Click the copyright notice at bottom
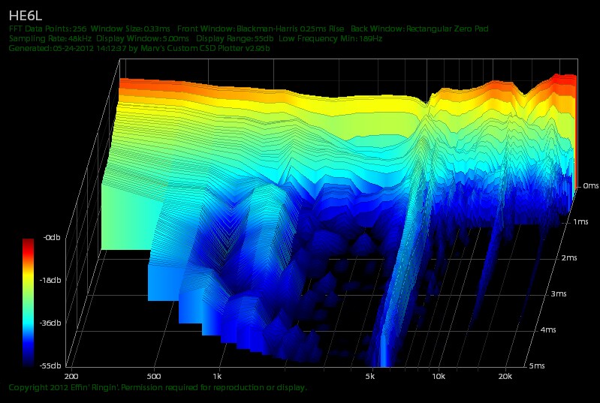The image size is (600, 403). pyautogui.click(x=158, y=388)
